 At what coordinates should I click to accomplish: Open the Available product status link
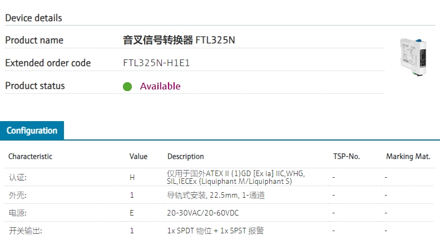(x=160, y=86)
